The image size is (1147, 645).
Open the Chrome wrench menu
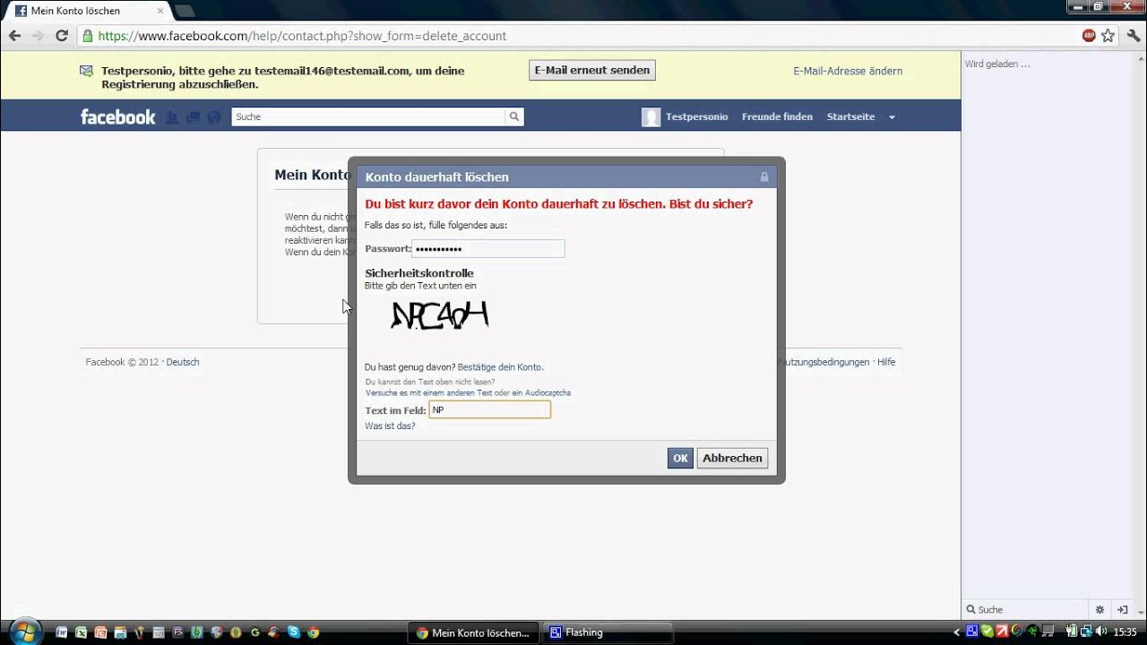tap(1133, 36)
